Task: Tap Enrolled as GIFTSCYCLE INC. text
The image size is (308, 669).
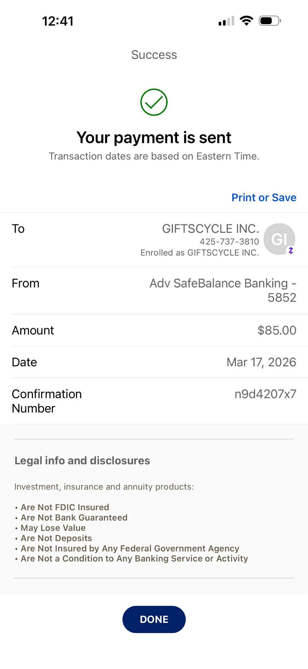Action: (x=200, y=253)
